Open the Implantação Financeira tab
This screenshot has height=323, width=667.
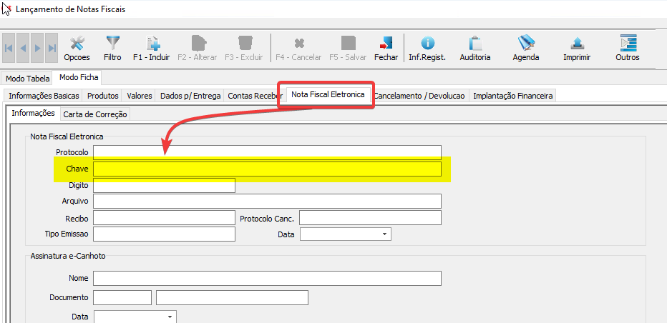[x=512, y=96]
